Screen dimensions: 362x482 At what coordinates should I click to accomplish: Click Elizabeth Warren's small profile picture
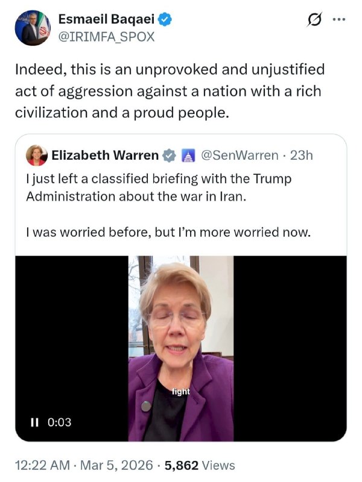coord(37,155)
